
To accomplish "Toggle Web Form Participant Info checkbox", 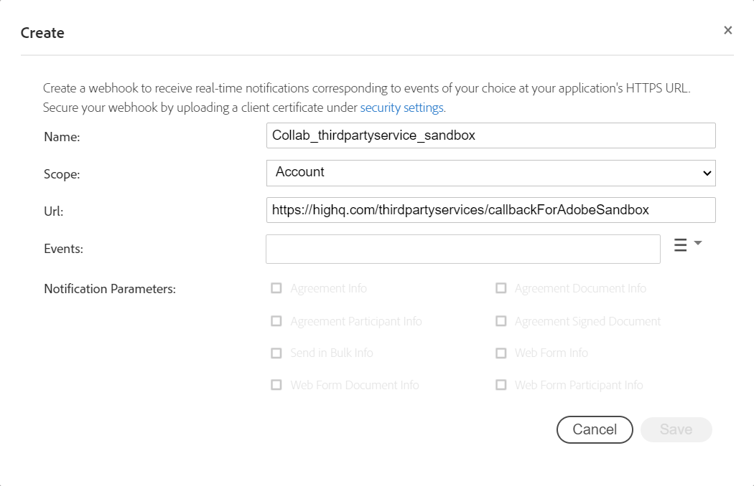I will pos(501,385).
